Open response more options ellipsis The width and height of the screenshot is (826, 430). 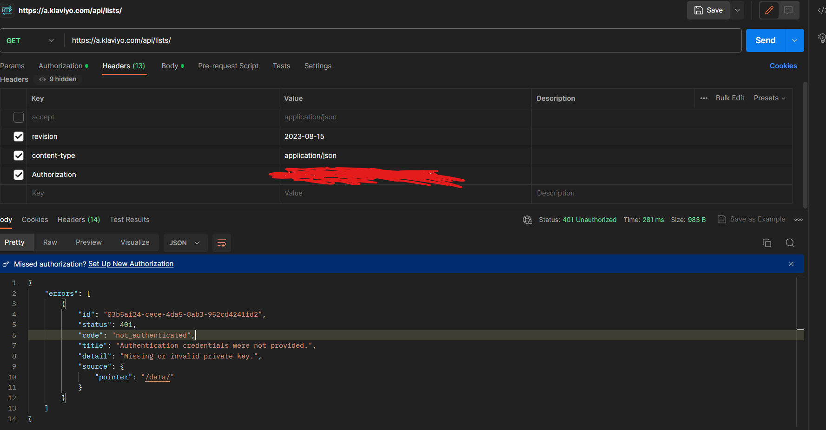point(799,220)
